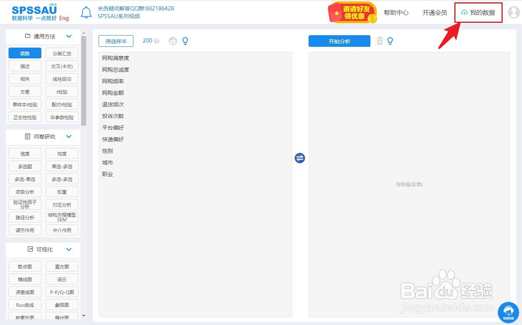This screenshot has width=522, height=325.
Task: Select the 交叉(卡方) method
Action: (62, 66)
